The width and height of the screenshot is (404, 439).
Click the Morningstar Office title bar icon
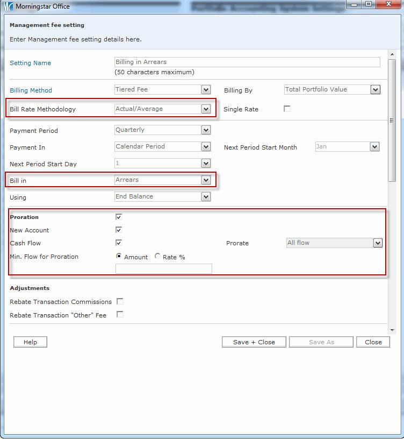point(9,6)
